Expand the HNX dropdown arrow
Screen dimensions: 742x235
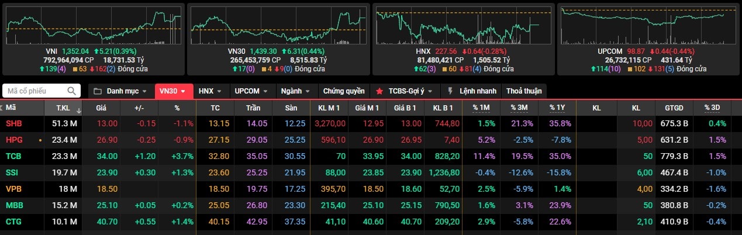pyautogui.click(x=219, y=91)
